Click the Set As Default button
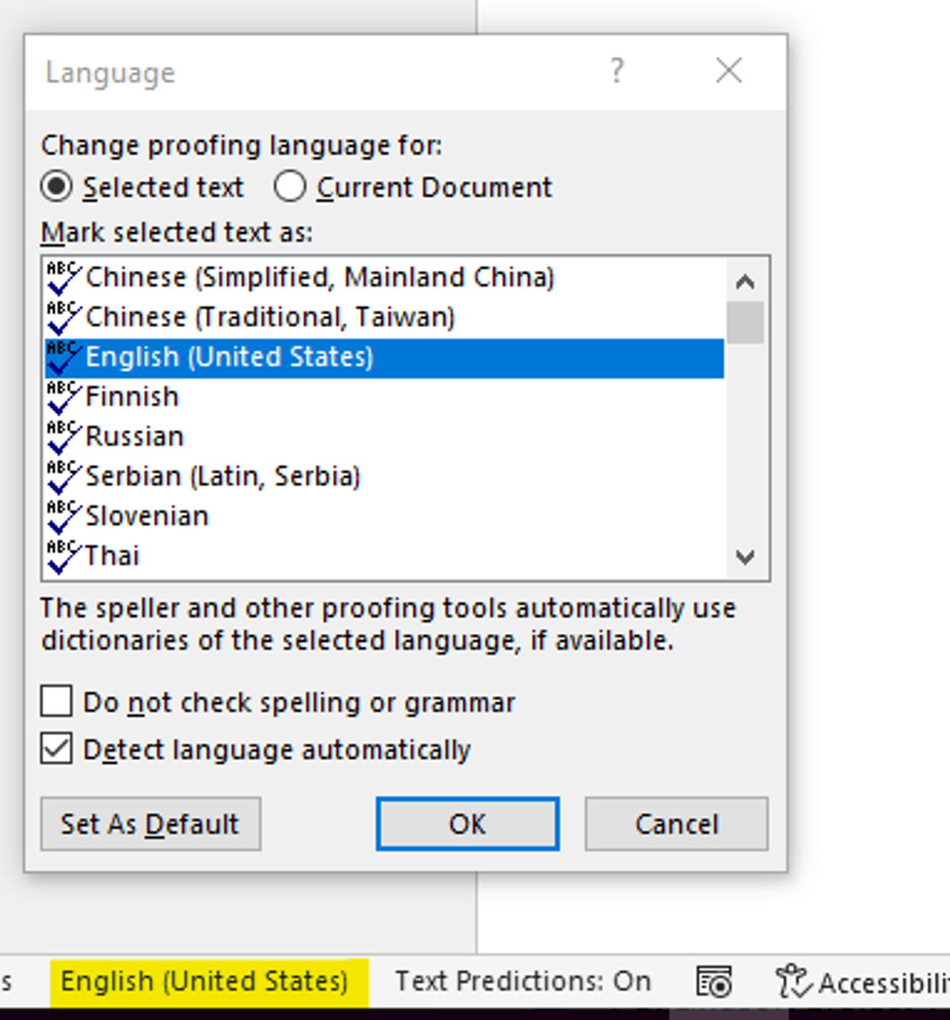The width and height of the screenshot is (950, 1020). 150,824
